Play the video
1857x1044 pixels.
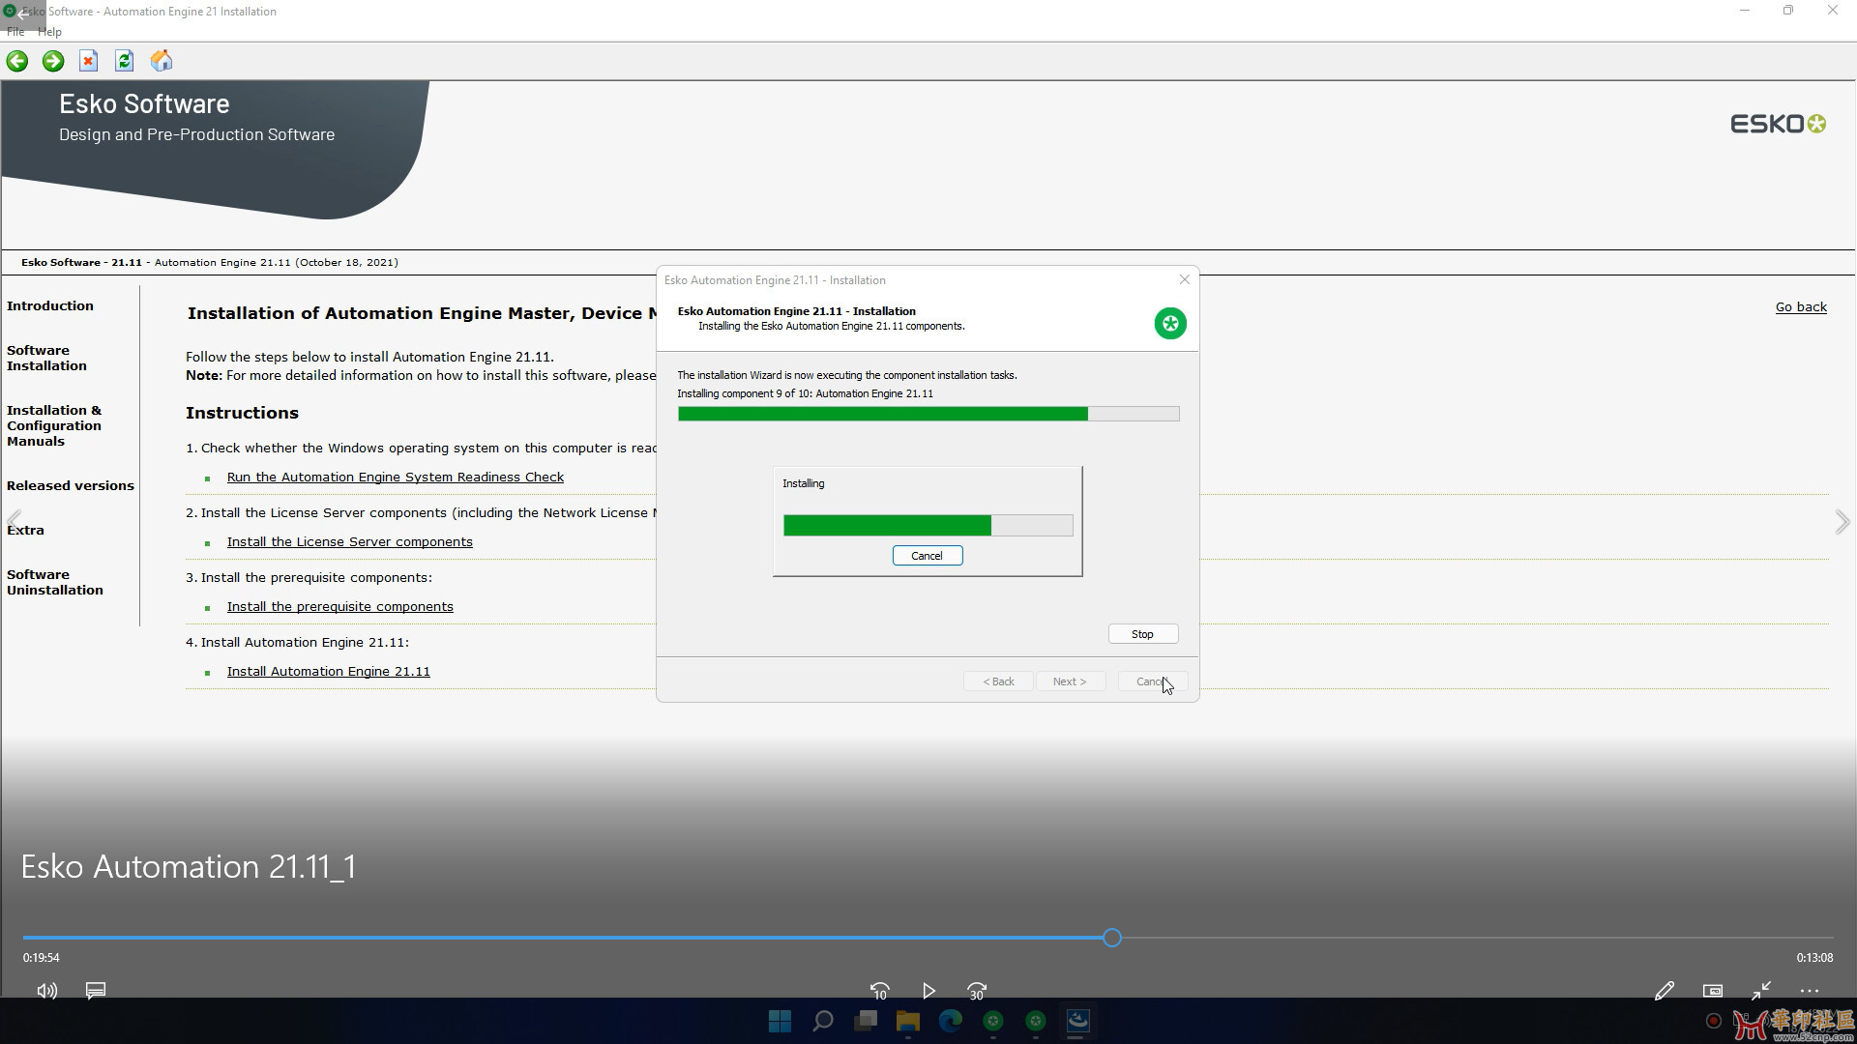(x=928, y=991)
